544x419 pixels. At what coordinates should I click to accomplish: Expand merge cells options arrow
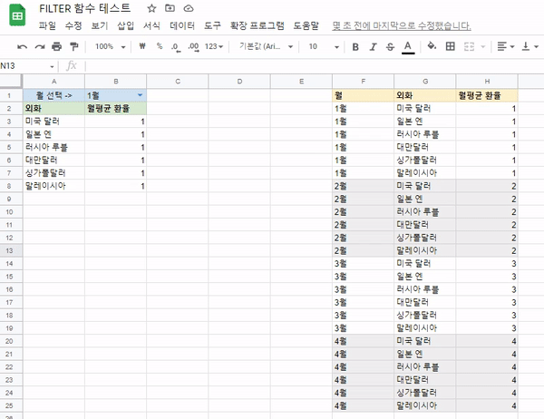pyautogui.click(x=483, y=47)
